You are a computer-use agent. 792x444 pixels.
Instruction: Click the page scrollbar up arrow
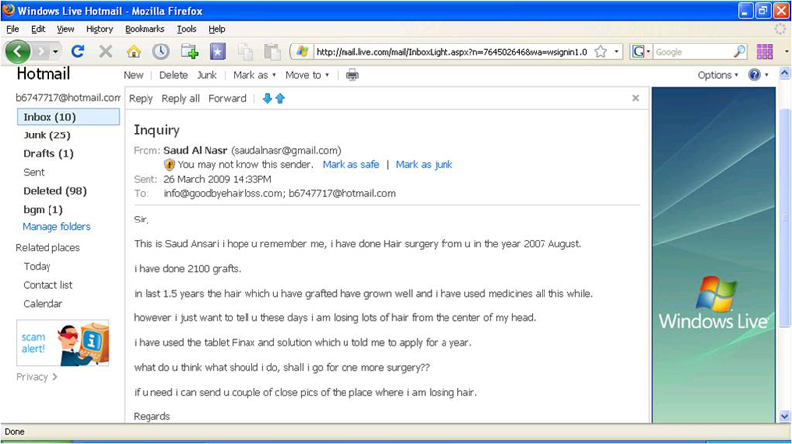point(784,73)
